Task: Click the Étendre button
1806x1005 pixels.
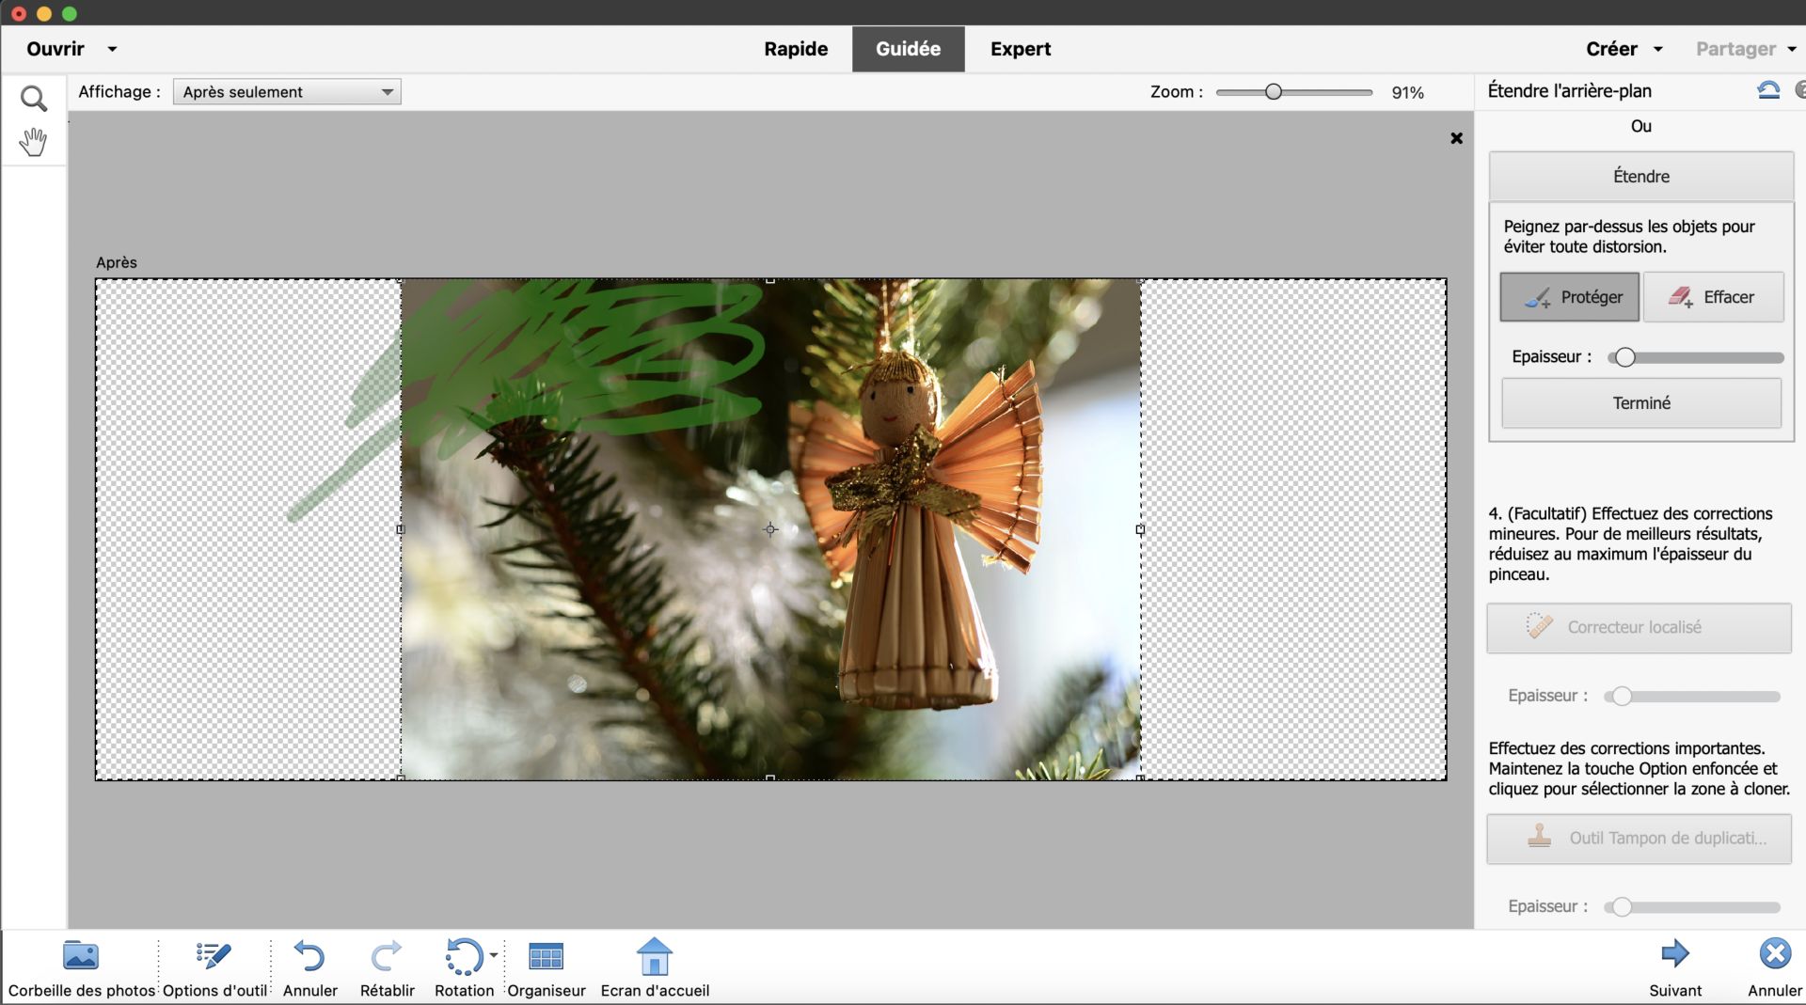Action: pos(1641,176)
